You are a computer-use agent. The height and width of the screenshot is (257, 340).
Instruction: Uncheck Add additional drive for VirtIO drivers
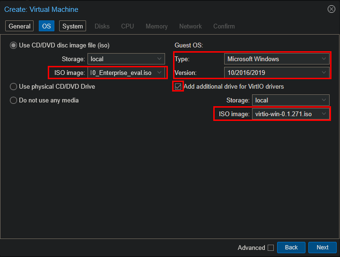click(x=178, y=87)
